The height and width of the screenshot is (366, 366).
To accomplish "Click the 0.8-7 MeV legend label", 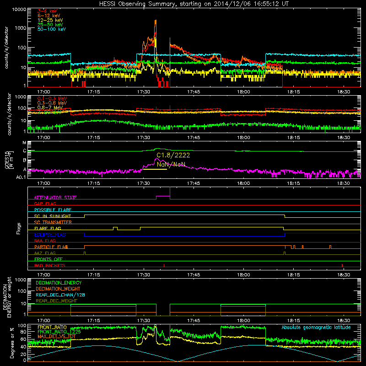I will pos(50,108).
